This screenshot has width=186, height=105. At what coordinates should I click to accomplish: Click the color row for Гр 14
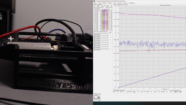(105, 28)
